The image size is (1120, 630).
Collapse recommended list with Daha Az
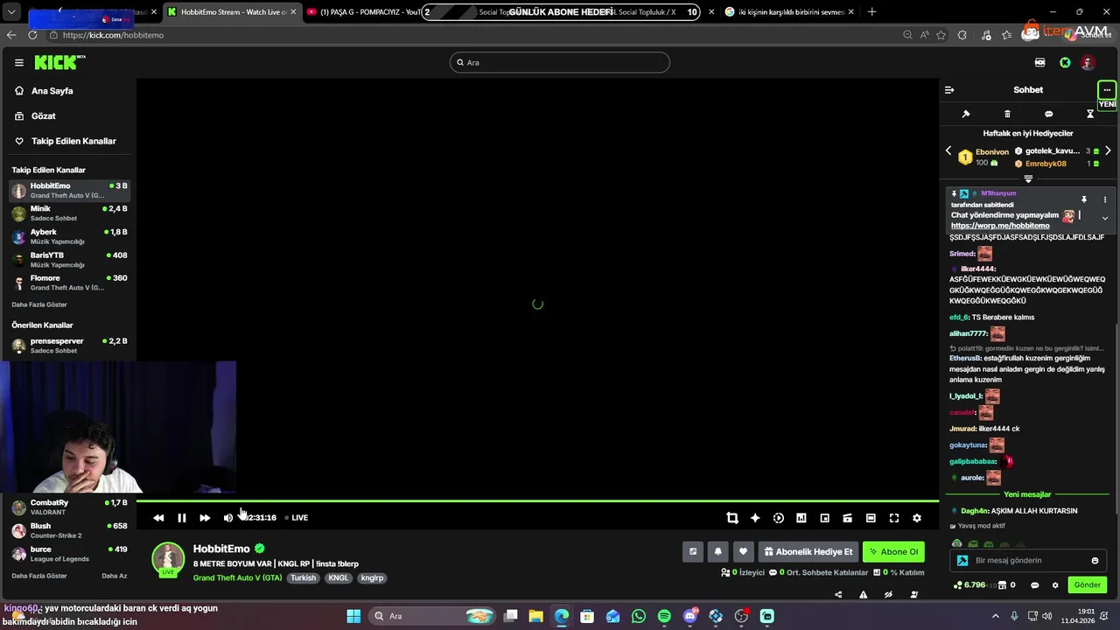[114, 576]
